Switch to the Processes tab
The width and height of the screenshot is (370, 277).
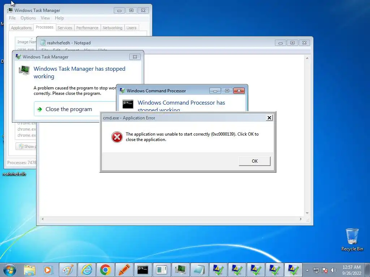pyautogui.click(x=44, y=27)
